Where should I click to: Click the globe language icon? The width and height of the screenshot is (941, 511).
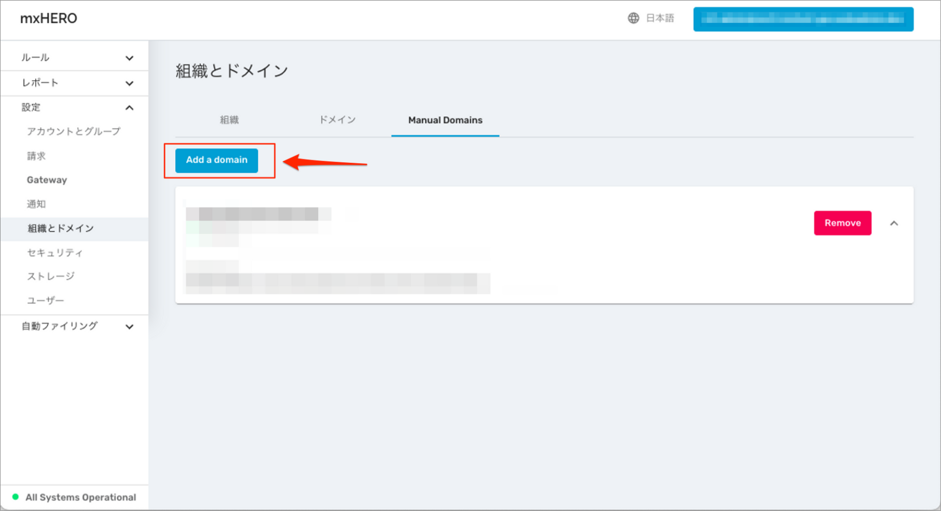[x=633, y=18]
